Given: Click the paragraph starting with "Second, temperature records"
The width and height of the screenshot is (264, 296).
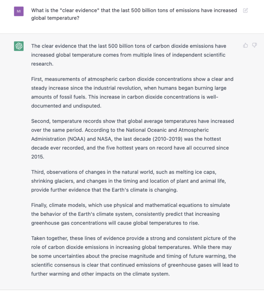Looking at the screenshot, I should pyautogui.click(x=132, y=139).
